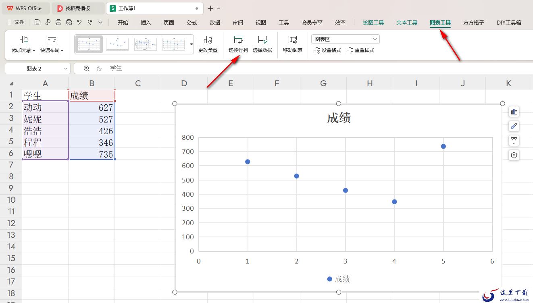Open the 方方格子 tab

[x=474, y=23]
